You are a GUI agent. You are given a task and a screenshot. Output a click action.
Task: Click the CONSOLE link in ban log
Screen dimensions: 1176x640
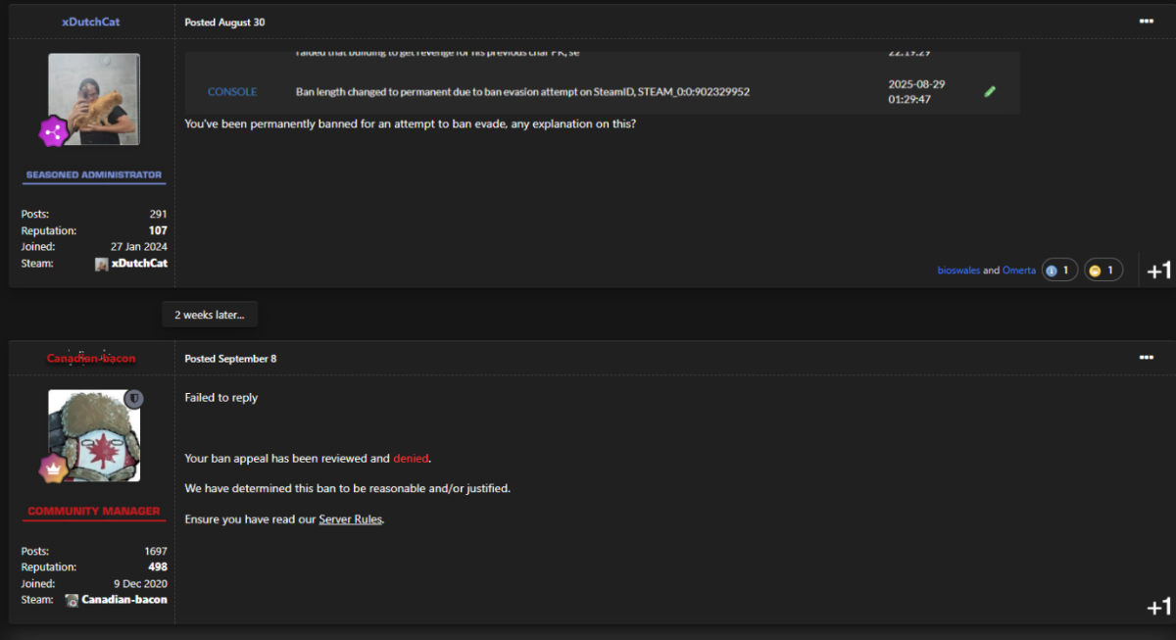[232, 92]
